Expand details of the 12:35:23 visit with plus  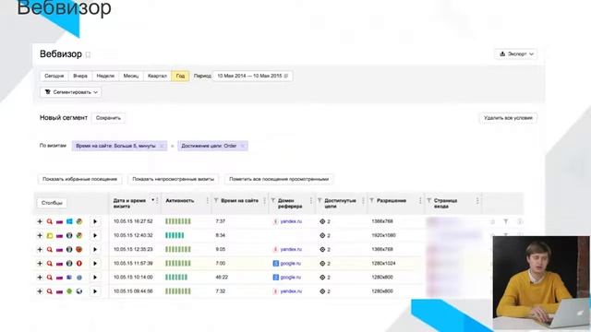point(40,250)
